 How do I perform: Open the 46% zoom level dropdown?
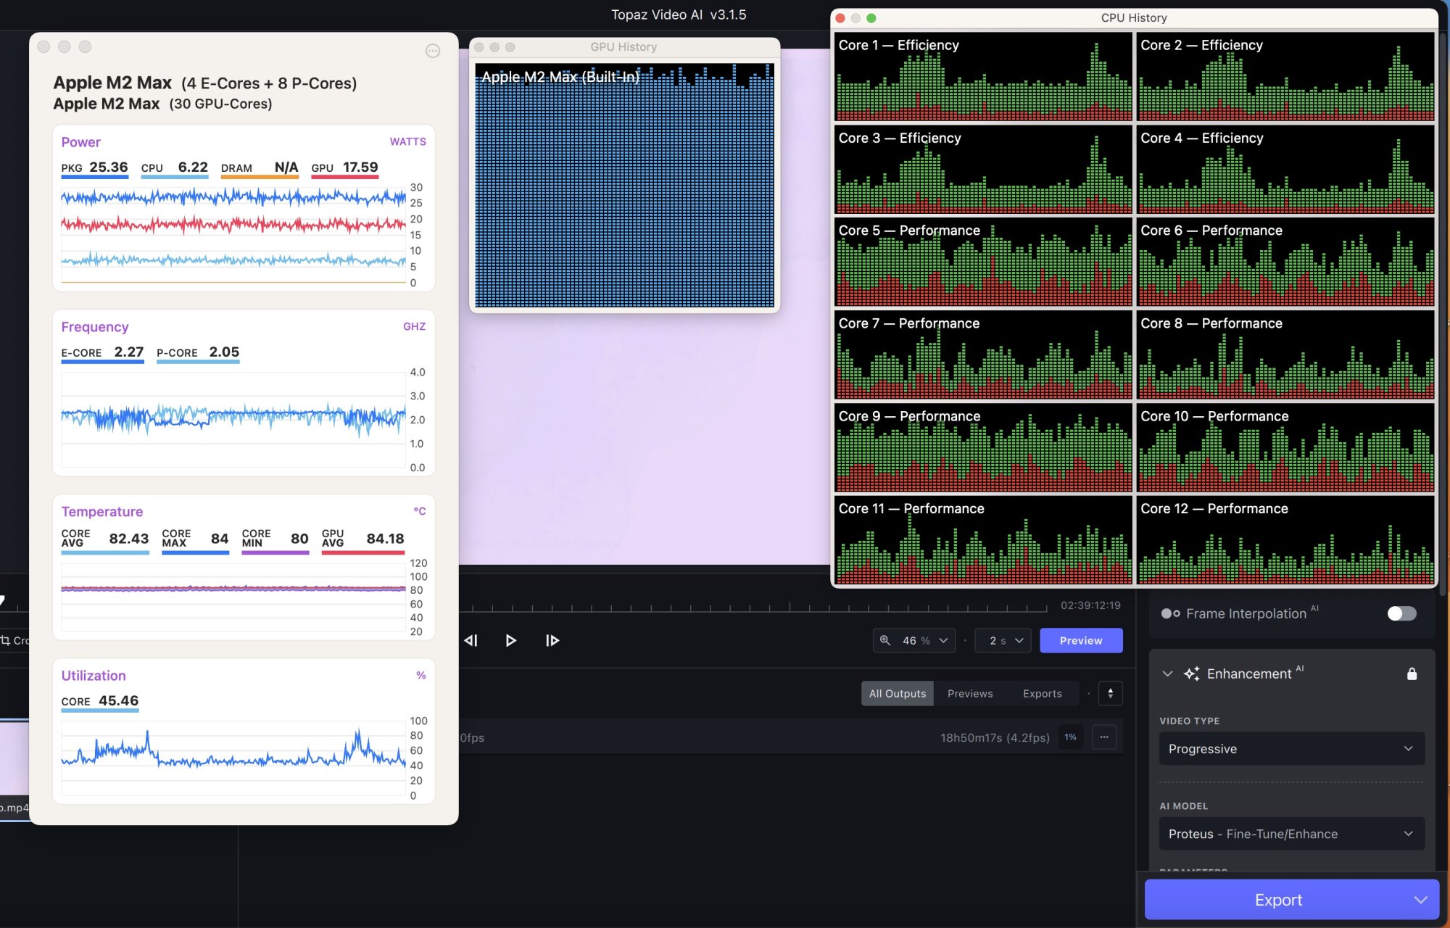point(914,640)
